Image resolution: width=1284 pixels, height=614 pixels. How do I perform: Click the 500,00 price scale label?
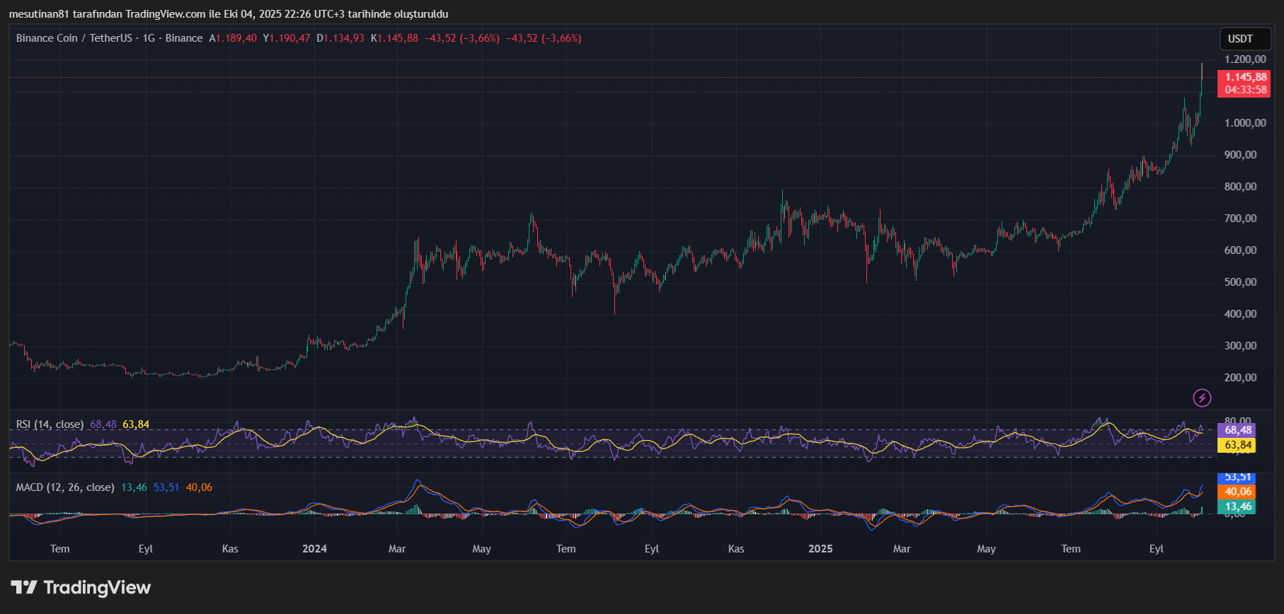(x=1240, y=282)
